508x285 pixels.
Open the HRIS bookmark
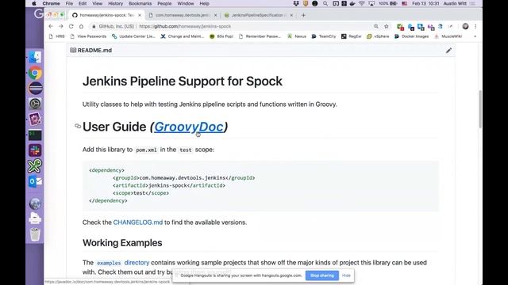[x=57, y=36]
